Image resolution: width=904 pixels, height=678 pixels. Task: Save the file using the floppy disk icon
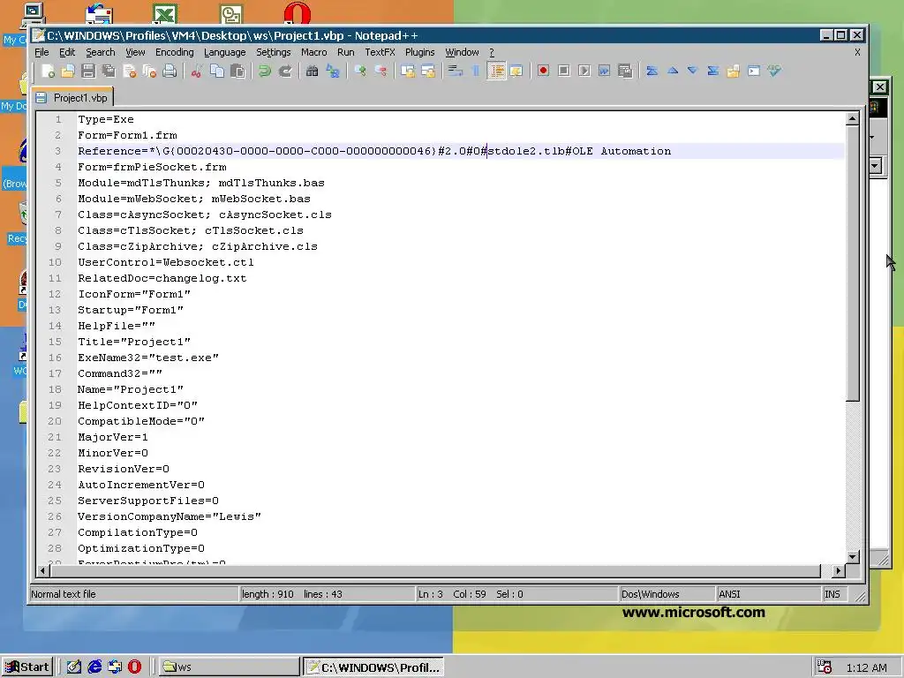point(88,71)
